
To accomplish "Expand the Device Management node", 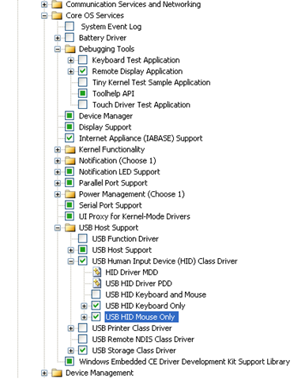I will (44, 373).
